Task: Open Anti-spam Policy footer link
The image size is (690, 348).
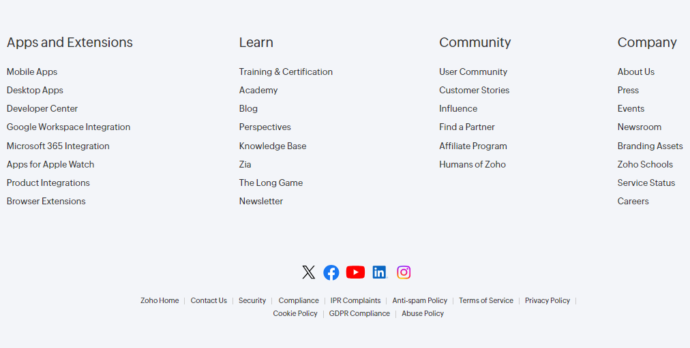Action: click(420, 300)
